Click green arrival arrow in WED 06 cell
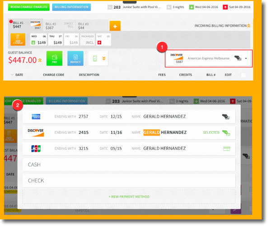Viewport: 271px width, 233px height. pos(33,43)
